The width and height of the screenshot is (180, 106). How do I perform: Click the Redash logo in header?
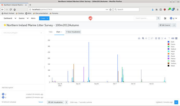click(x=90, y=18)
